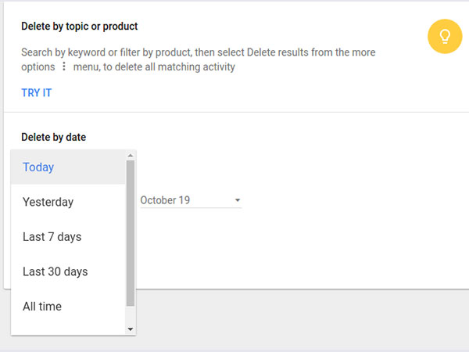469x352 pixels.
Task: Click the dropdown list scroll-down arrow
Action: tap(131, 329)
